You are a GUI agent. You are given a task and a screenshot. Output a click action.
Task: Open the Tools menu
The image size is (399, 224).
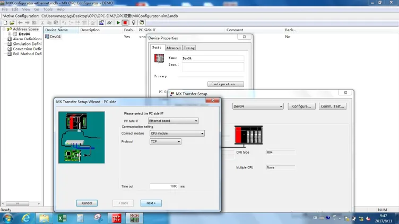point(48,9)
